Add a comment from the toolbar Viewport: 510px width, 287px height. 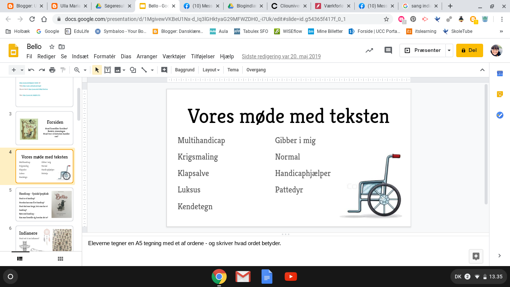pyautogui.click(x=164, y=70)
